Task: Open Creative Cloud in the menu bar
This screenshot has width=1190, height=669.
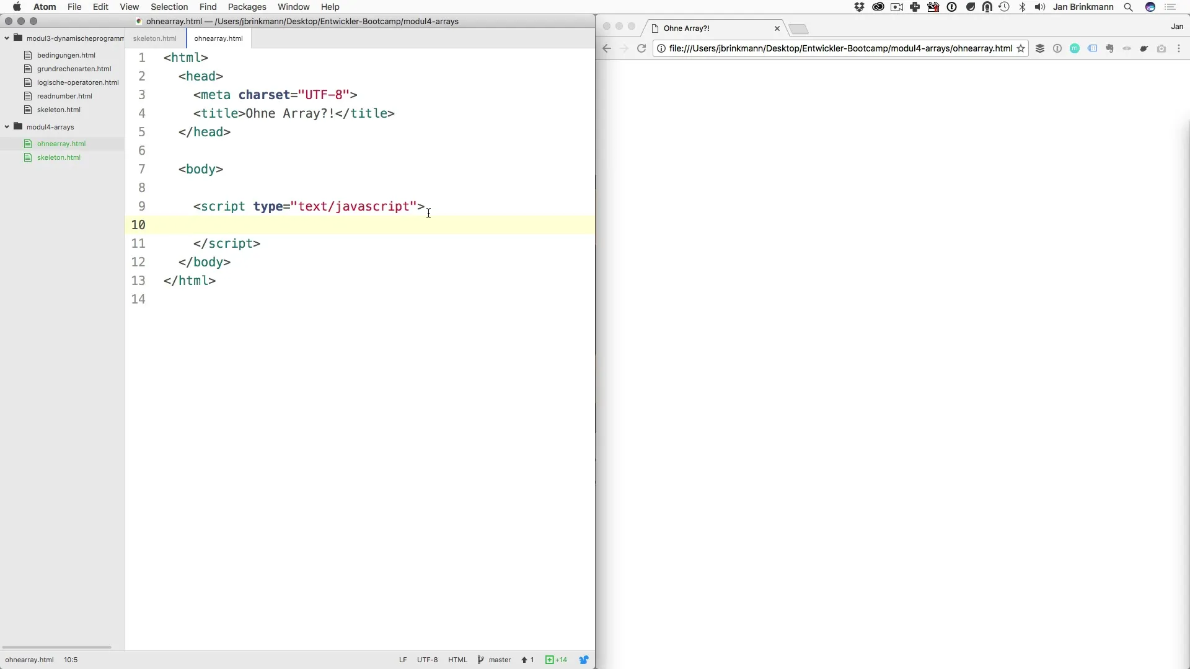Action: coord(878,7)
